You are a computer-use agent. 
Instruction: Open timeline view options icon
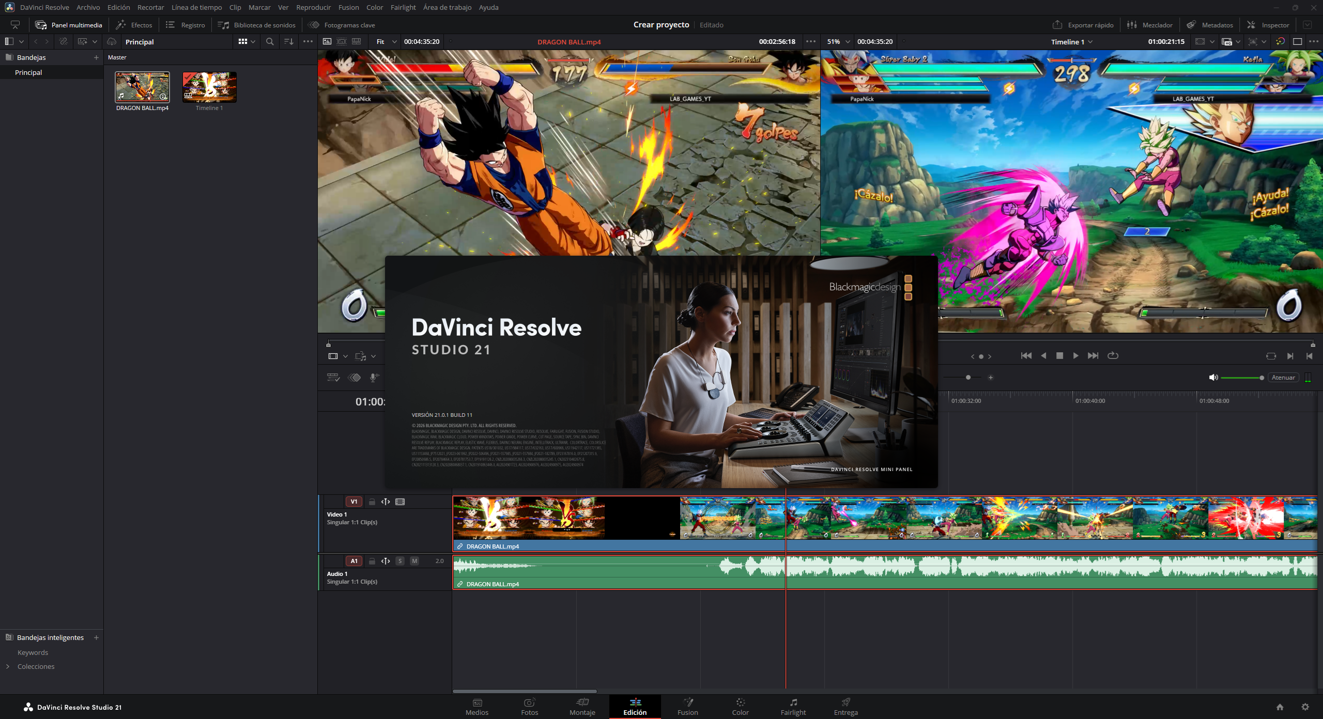(x=333, y=378)
